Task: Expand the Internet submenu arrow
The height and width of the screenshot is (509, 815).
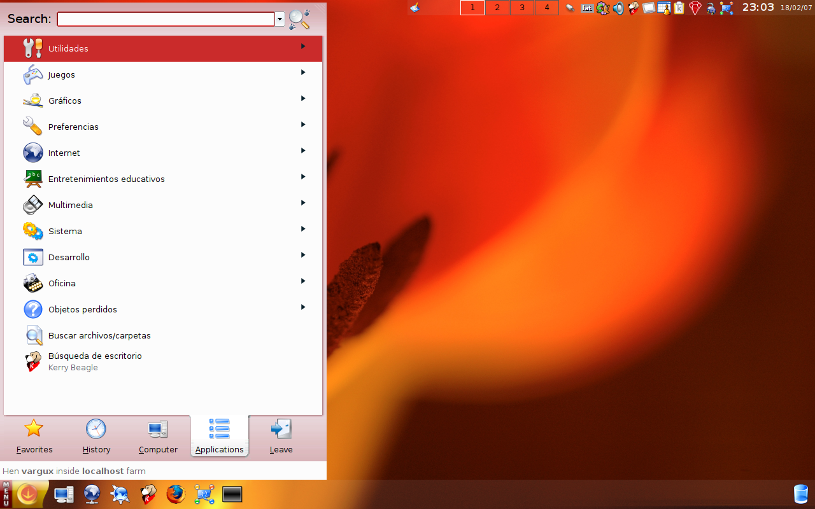Action: coord(304,150)
